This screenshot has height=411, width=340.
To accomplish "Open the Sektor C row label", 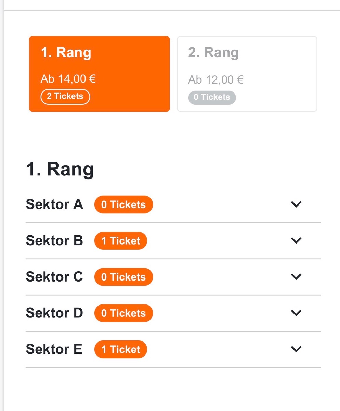I will coord(54,277).
